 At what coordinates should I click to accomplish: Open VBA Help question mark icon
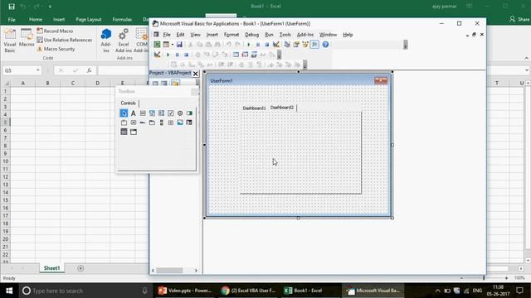click(325, 45)
